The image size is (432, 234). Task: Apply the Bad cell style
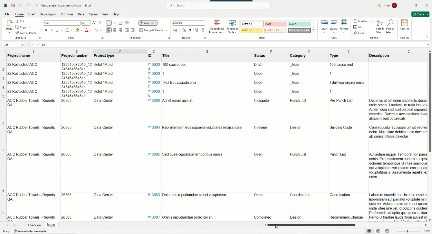click(276, 24)
